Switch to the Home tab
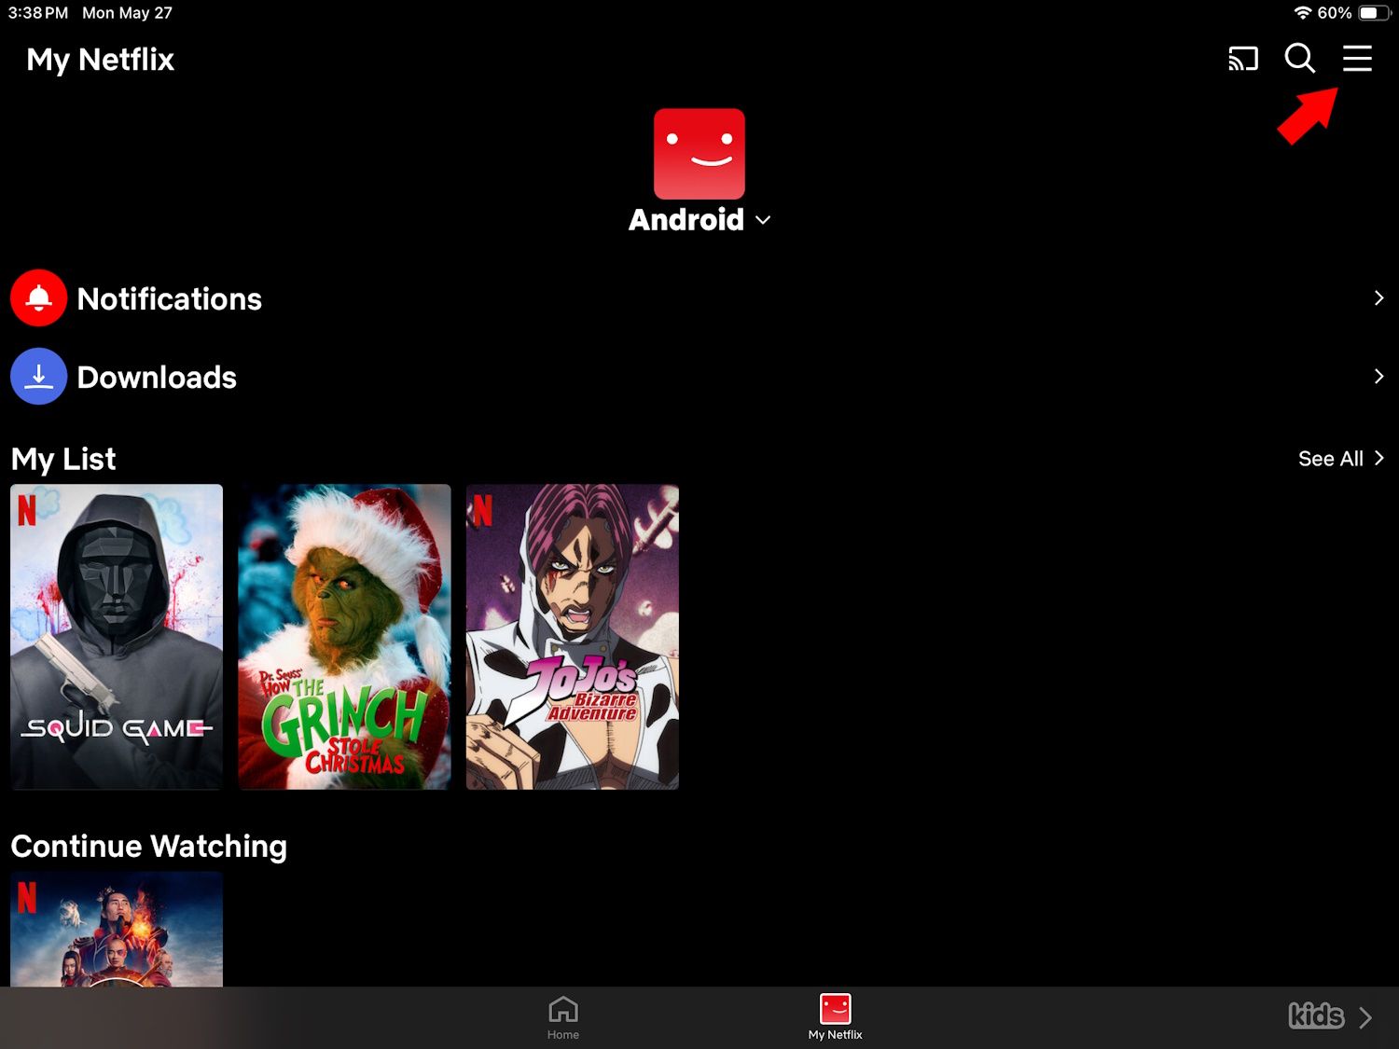The height and width of the screenshot is (1049, 1399). pyautogui.click(x=563, y=1017)
